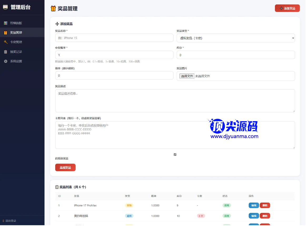The height and width of the screenshot is (226, 306).
Task: Focus the 奖品名称 input field
Action: 114,38
